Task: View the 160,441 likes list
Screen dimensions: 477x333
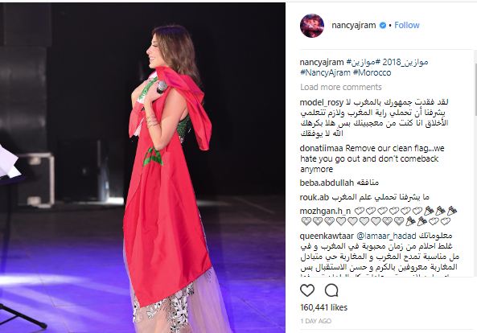Action: pyautogui.click(x=323, y=307)
